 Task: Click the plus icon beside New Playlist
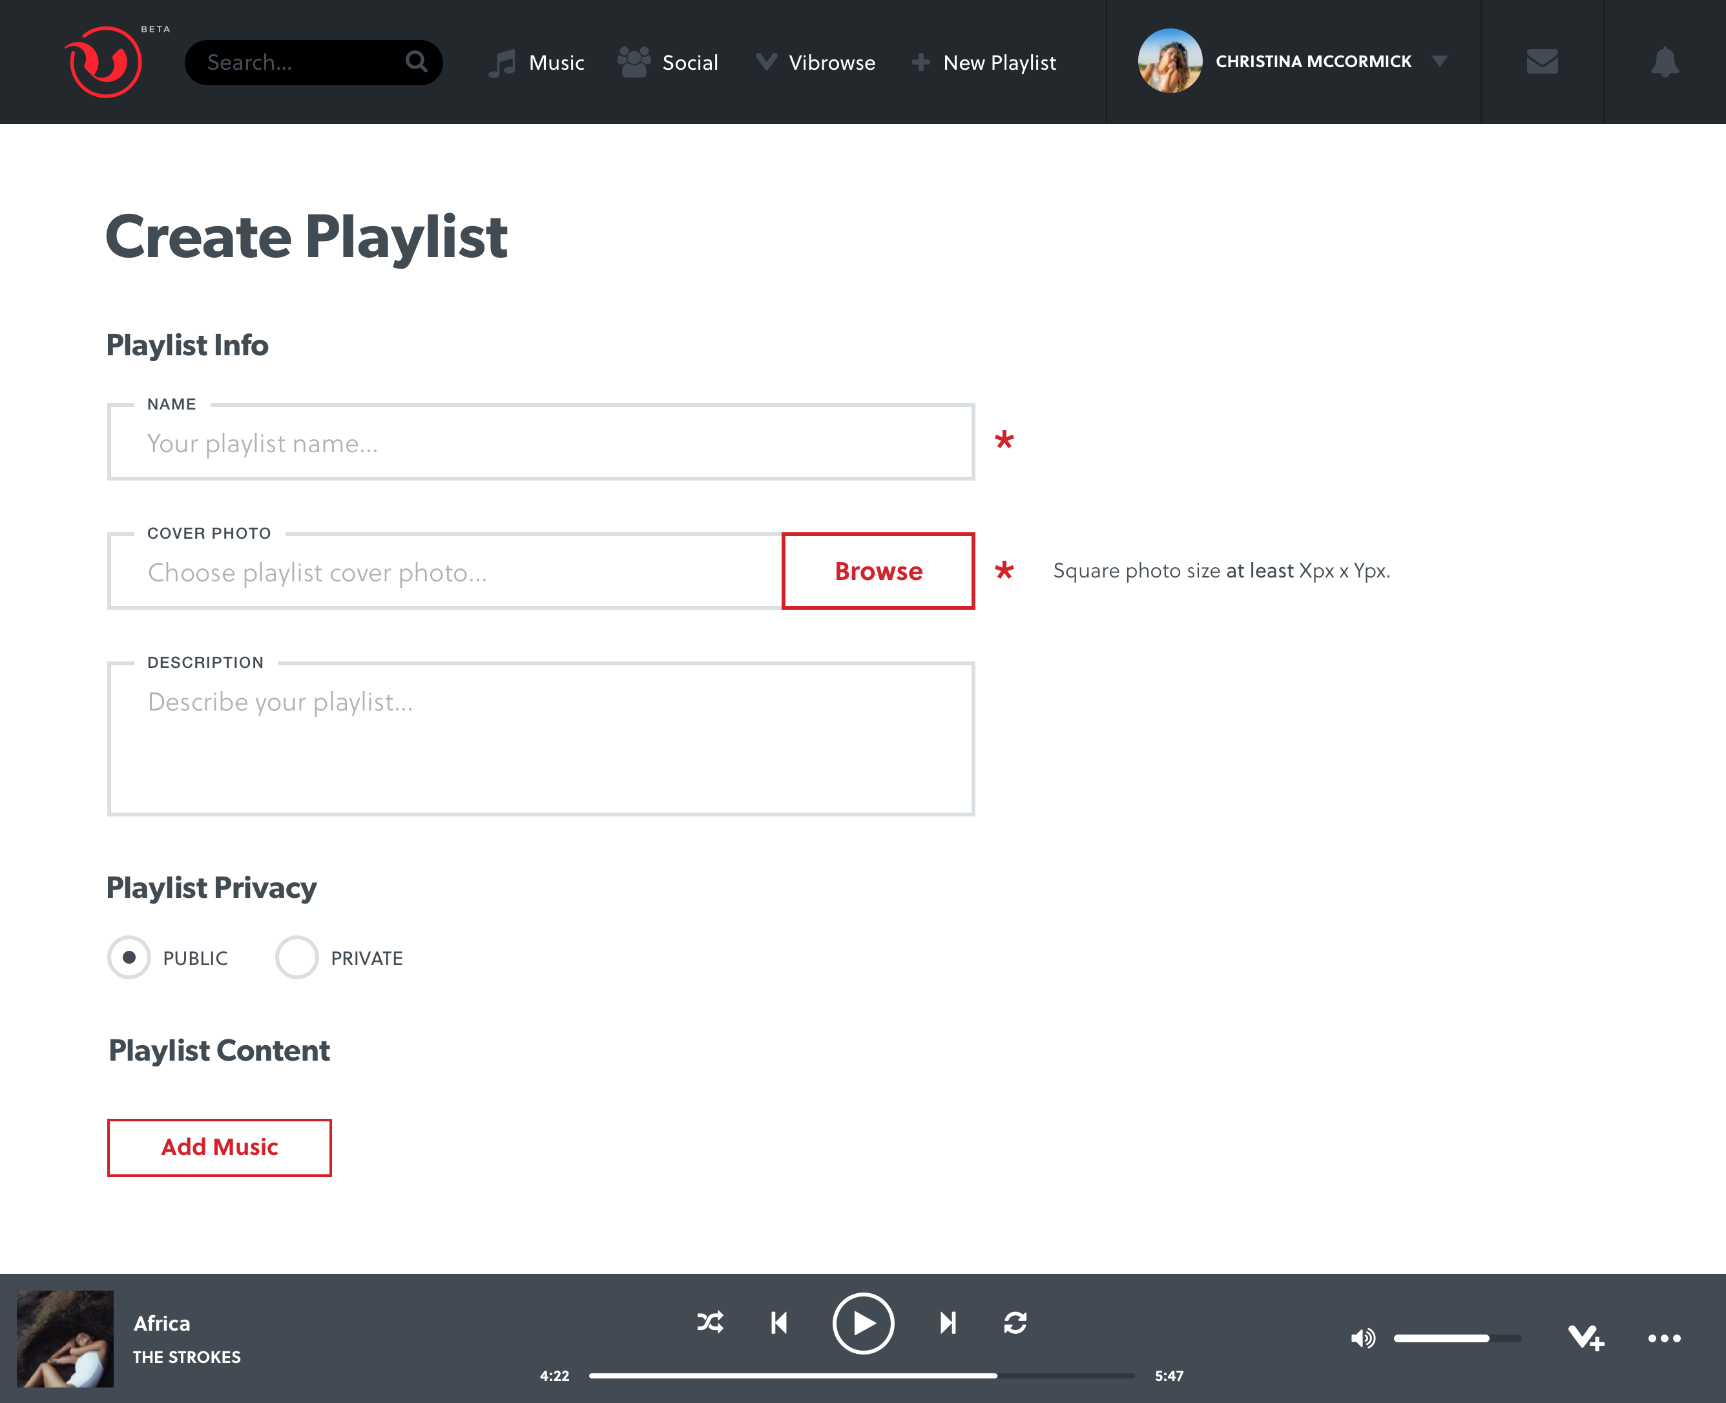920,61
